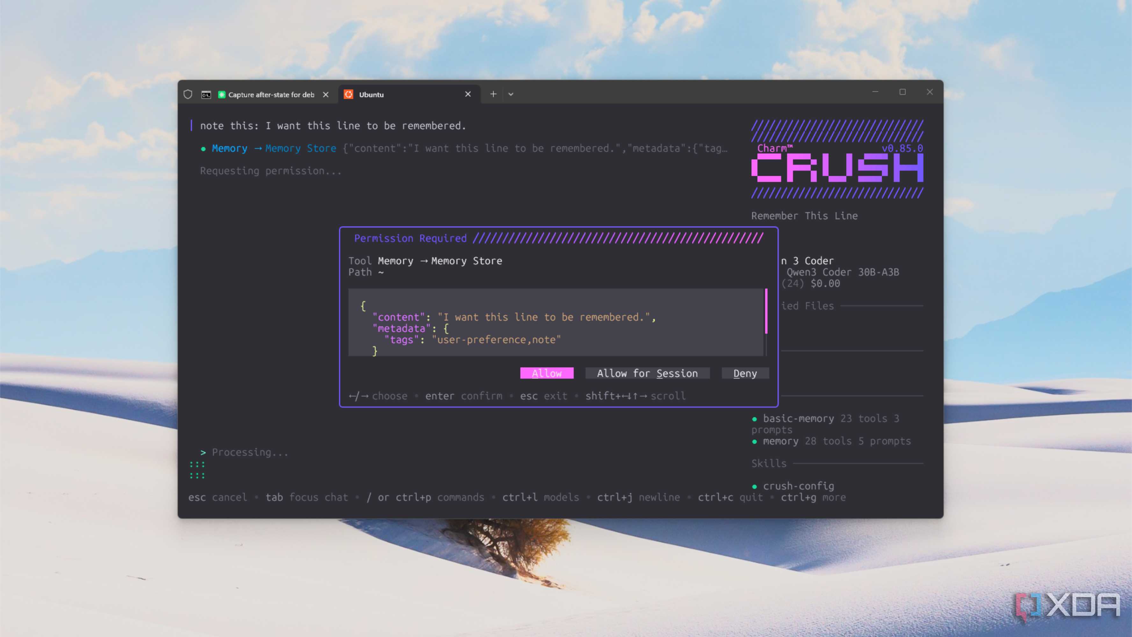Click the CRUSH logo in the sidebar
The width and height of the screenshot is (1132, 637).
point(837,168)
